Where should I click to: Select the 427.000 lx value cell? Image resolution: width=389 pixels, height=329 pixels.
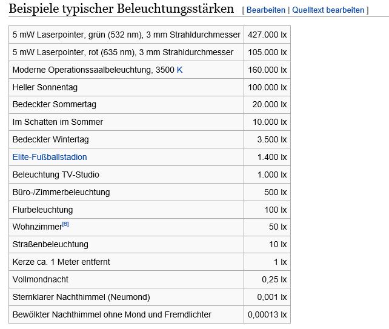click(267, 35)
